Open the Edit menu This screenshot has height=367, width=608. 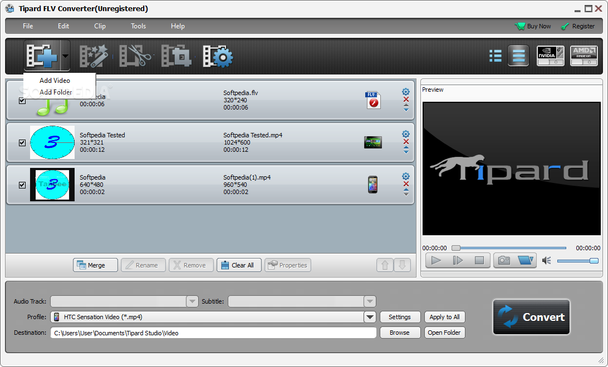[63, 26]
